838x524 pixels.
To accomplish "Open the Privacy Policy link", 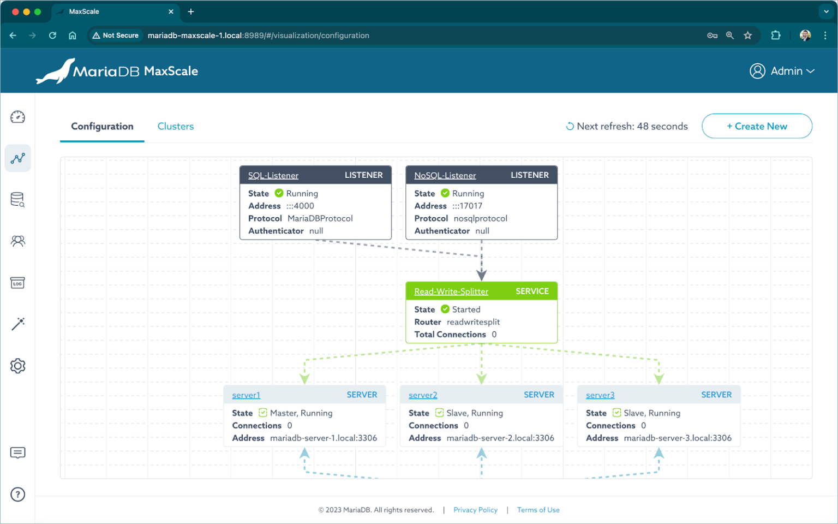I will [475, 509].
